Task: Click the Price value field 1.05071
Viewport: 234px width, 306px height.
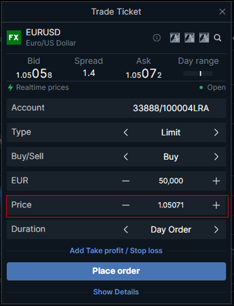Action: coord(171,205)
